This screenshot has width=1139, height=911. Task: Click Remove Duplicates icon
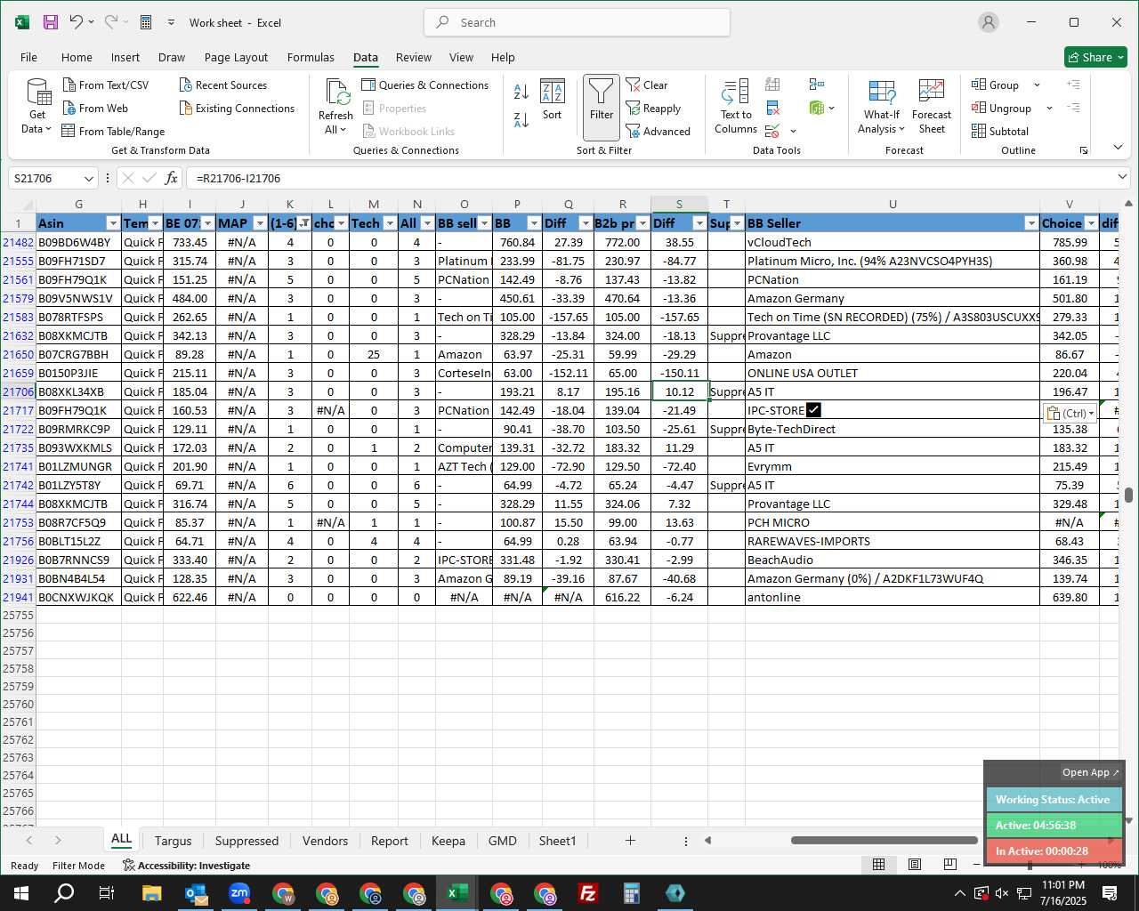(772, 108)
